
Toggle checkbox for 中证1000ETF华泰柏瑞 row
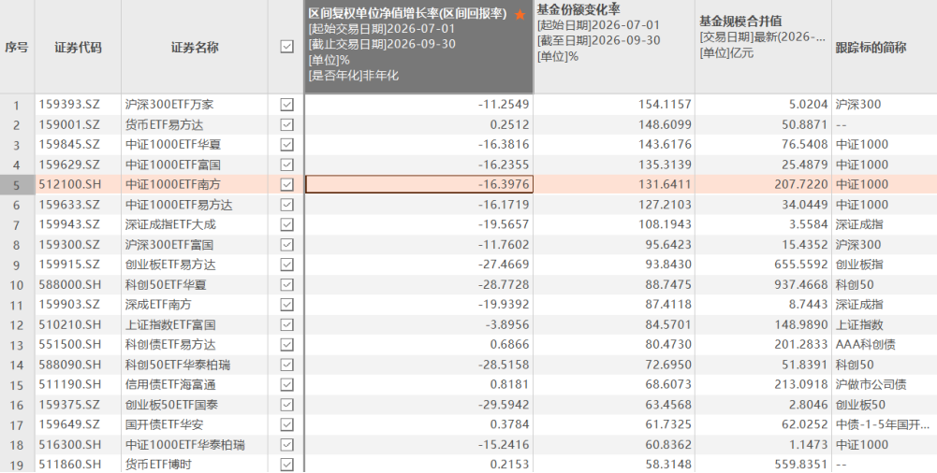click(286, 444)
